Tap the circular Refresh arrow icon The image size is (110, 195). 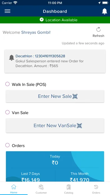coord(98,30)
